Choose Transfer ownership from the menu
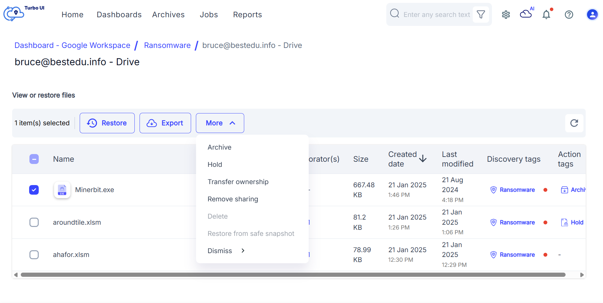The height and width of the screenshot is (303, 603). [x=238, y=182]
